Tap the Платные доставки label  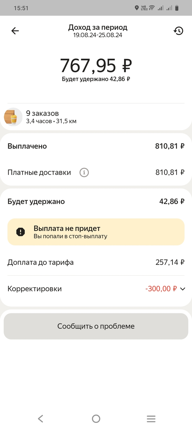[x=39, y=173]
